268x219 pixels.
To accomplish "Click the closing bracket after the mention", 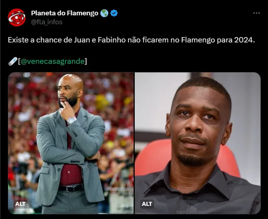I will point(86,61).
